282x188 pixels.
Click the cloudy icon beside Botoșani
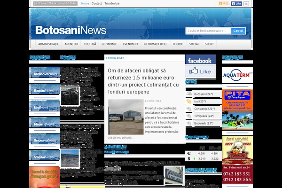[x=189, y=94]
